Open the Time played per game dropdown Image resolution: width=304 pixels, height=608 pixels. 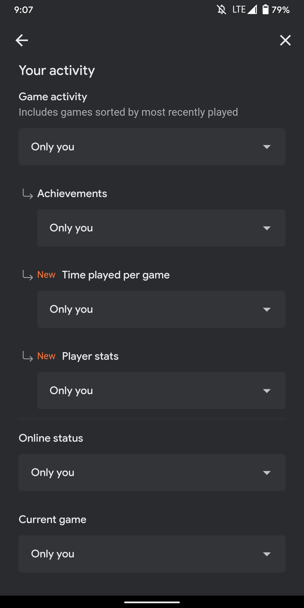[x=161, y=309]
